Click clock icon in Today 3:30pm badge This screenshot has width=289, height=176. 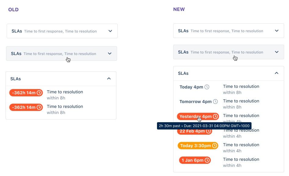(x=215, y=146)
